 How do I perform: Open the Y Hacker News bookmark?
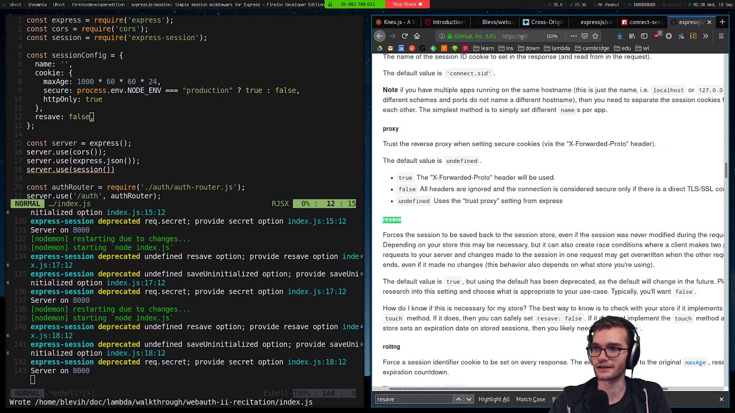[x=444, y=48]
